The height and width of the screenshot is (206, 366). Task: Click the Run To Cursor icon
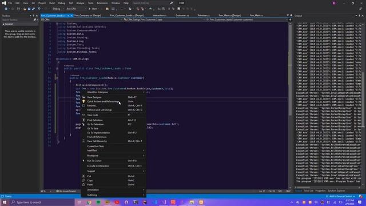pos(83,161)
